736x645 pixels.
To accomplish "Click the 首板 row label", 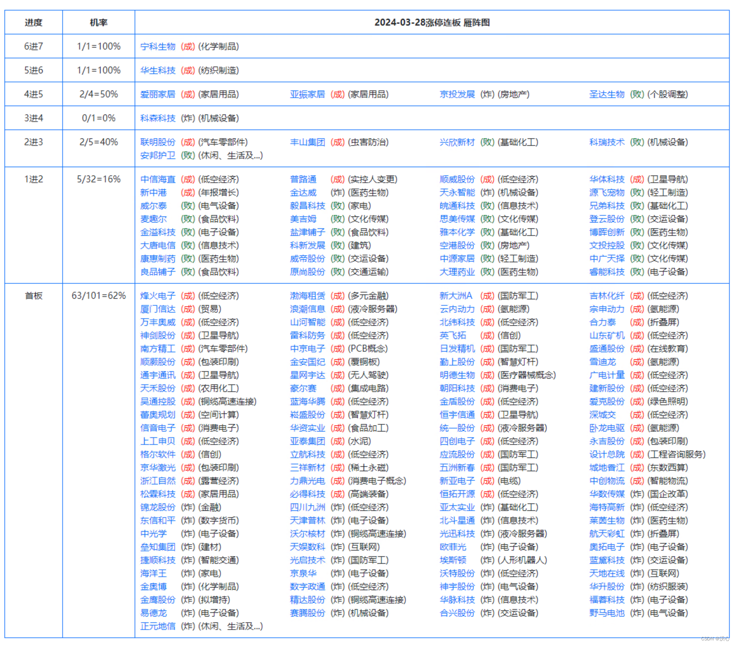I will tap(34, 296).
